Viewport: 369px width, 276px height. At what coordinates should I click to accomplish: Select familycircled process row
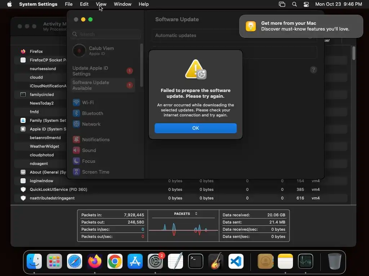42,95
